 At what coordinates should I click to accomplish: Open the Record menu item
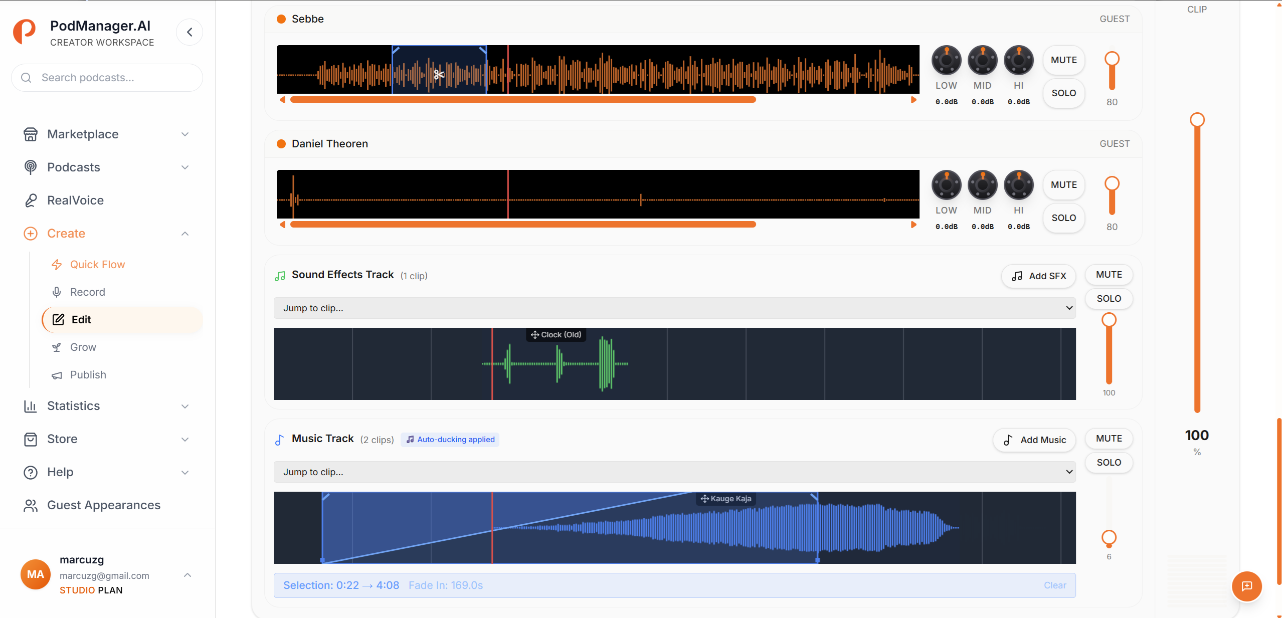[x=122, y=292]
